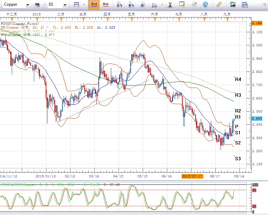Click the save chart as image icon

[x=233, y=5]
